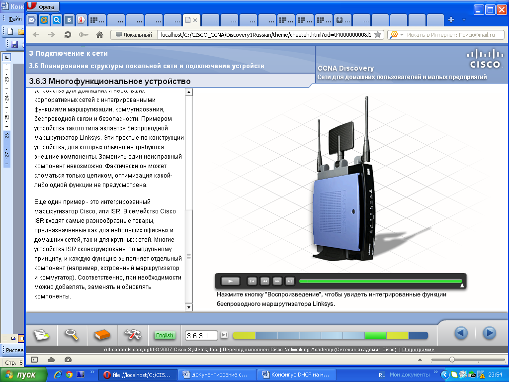This screenshot has width=509, height=382.
Task: Select dark blue last page segment
Action: (418, 335)
